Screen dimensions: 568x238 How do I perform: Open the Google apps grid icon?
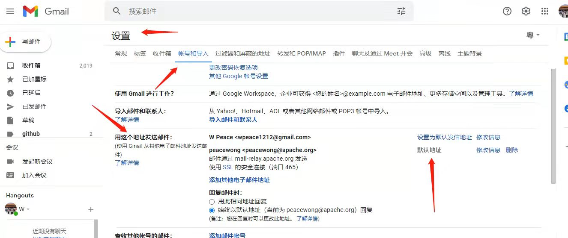(545, 12)
